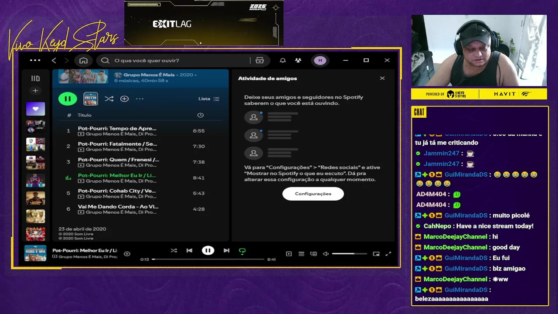Toggle shuffle in the player bar
Screen dimensions: 558x314
(174, 250)
